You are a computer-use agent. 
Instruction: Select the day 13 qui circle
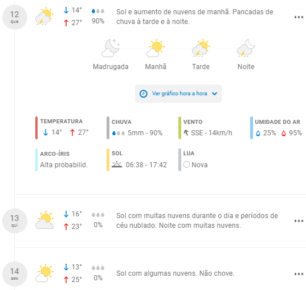15,221
